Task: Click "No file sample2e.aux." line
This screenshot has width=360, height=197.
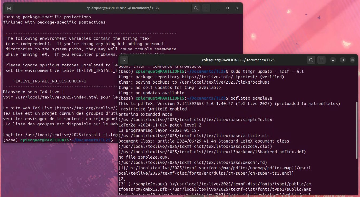Action: [x=144, y=157]
